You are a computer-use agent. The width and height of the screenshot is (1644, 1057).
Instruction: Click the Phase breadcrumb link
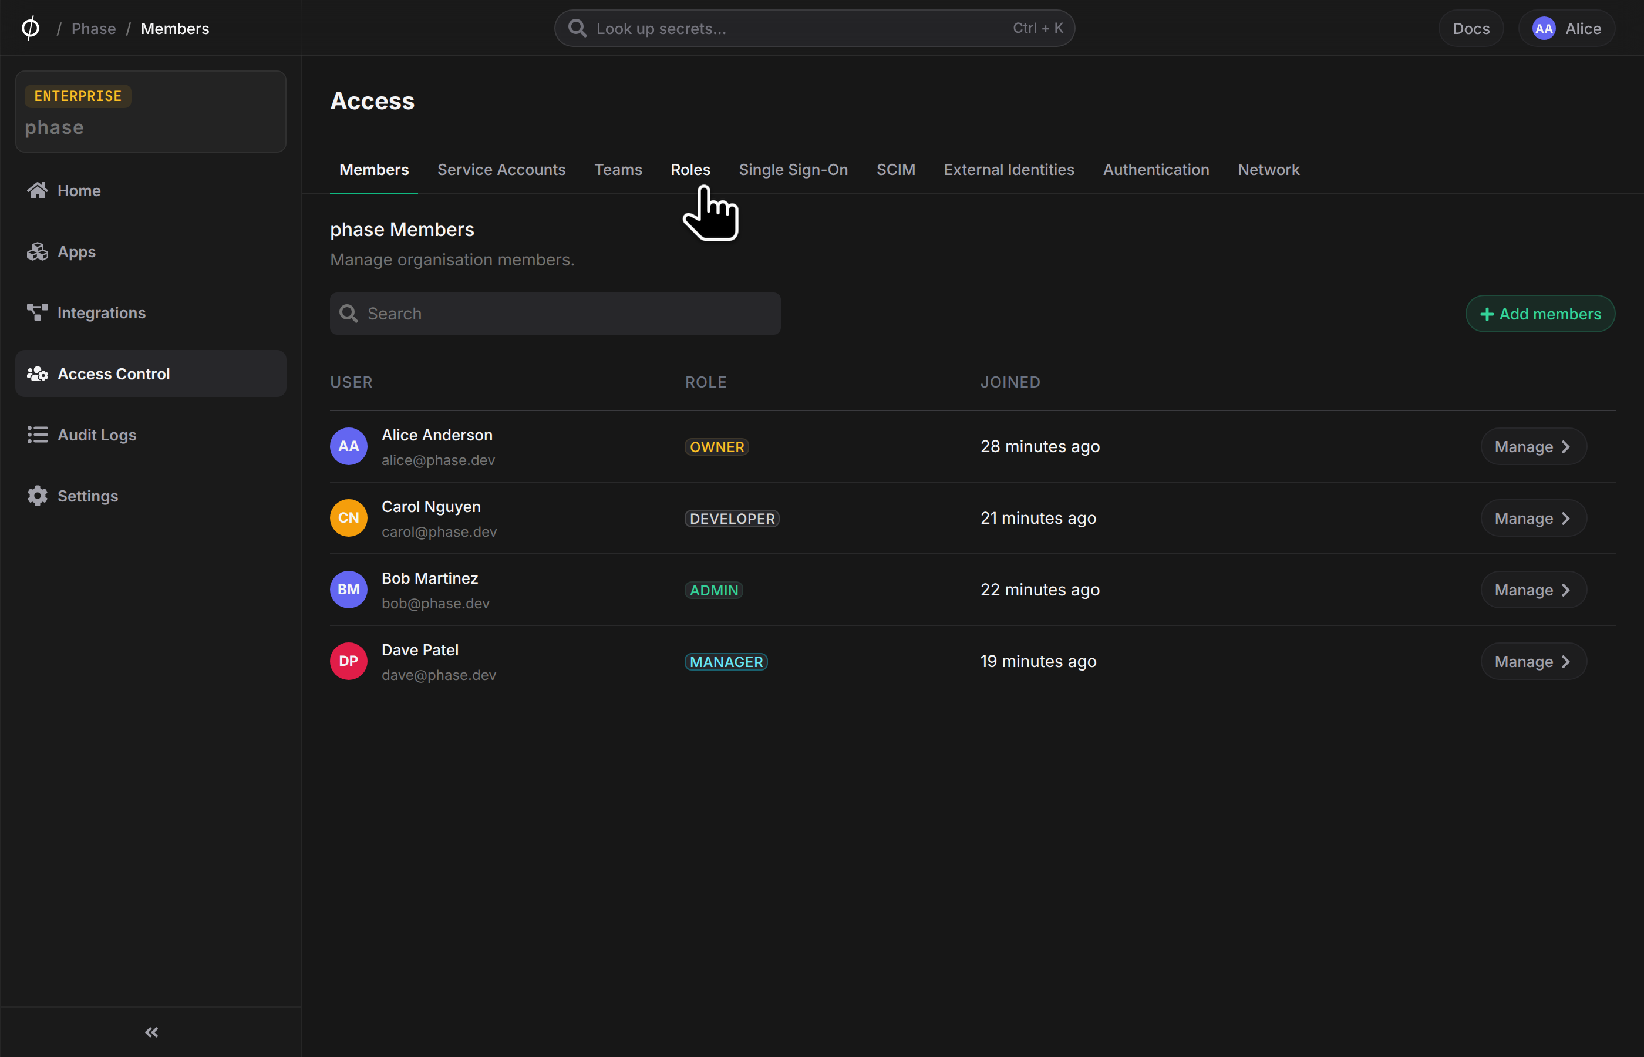(93, 28)
